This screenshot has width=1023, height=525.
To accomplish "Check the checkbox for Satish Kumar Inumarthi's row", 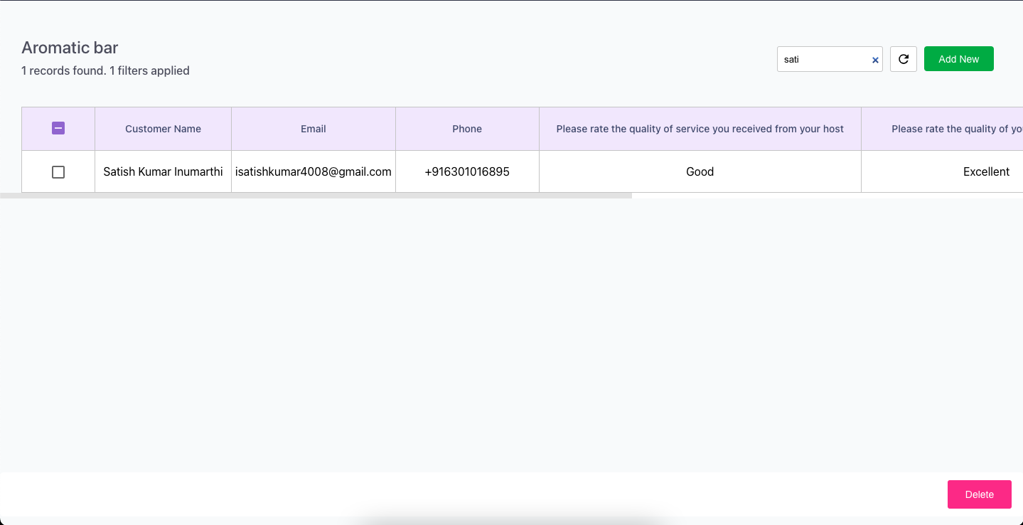I will (58, 171).
